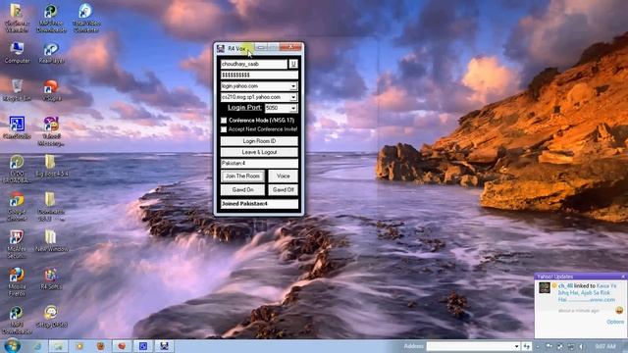Click the Options link in Yahoo Updates
Screen dimensions: 628x353
pyautogui.click(x=615, y=322)
